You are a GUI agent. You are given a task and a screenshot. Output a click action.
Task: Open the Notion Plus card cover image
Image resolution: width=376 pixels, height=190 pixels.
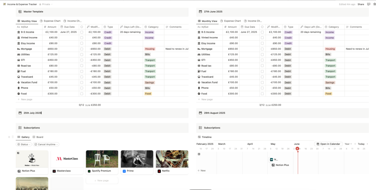coord(32,159)
